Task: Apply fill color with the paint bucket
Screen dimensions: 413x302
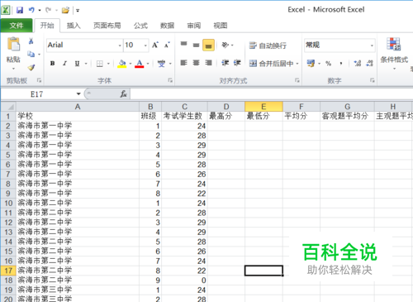Action: pyautogui.click(x=122, y=64)
